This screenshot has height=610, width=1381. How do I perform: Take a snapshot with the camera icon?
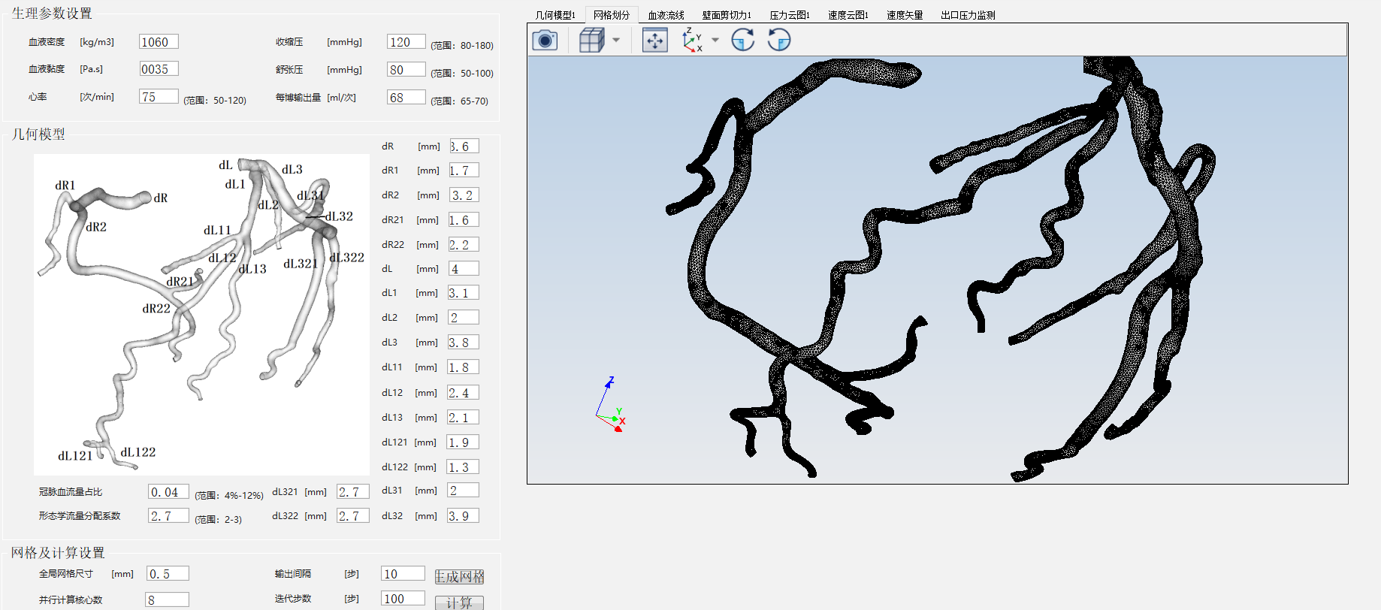(x=545, y=40)
